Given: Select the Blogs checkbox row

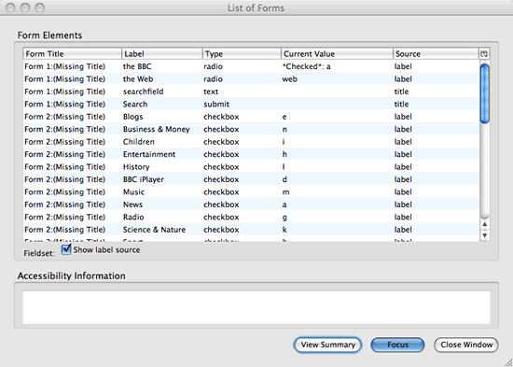Looking at the screenshot, I should click(251, 117).
